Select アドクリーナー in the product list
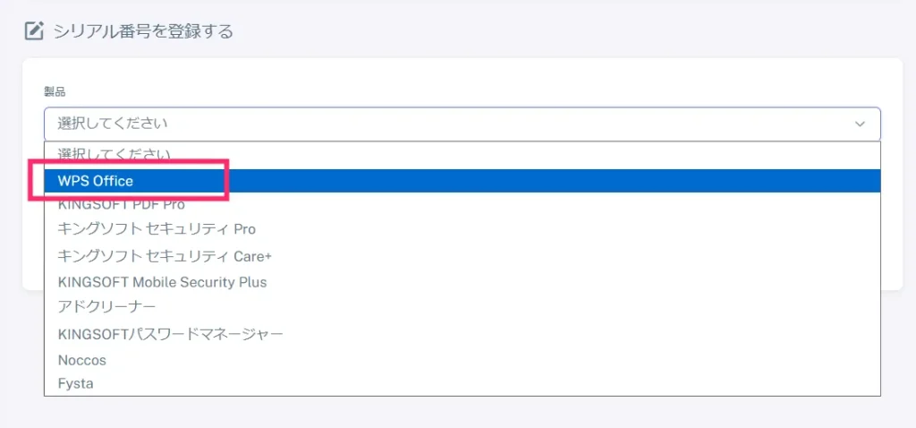 click(x=107, y=306)
